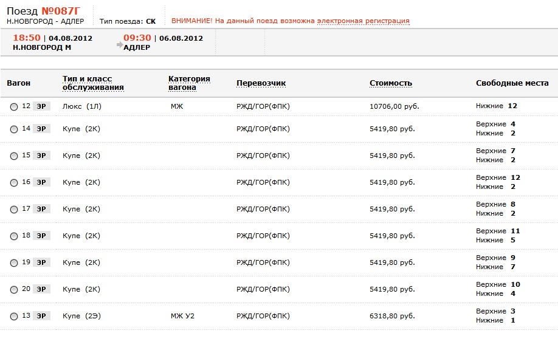Viewport: 558px width, 339px height.
Task: Click the electronic registration notice text
Action: (x=290, y=21)
